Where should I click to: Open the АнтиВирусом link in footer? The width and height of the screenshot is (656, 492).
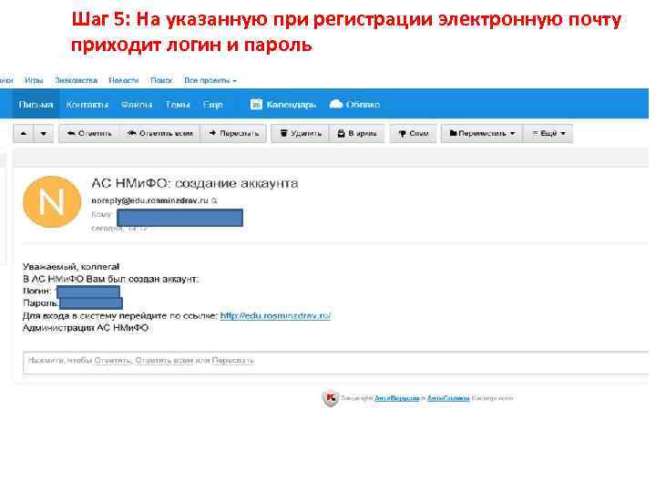396,398
